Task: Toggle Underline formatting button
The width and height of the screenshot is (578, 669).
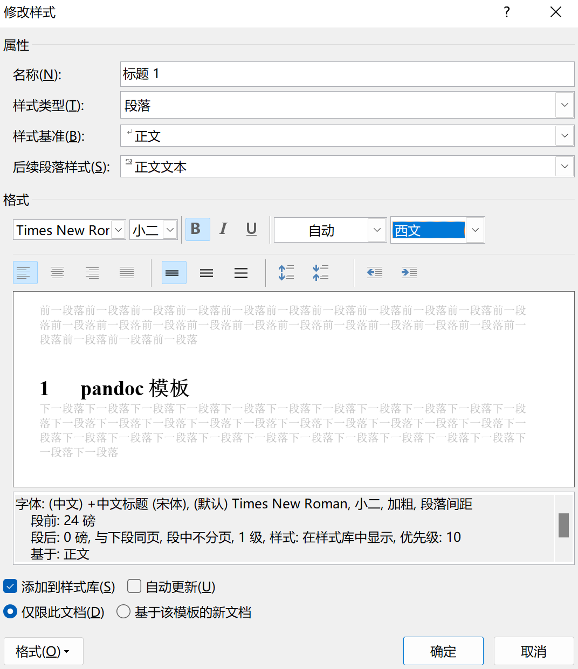Action: click(251, 230)
